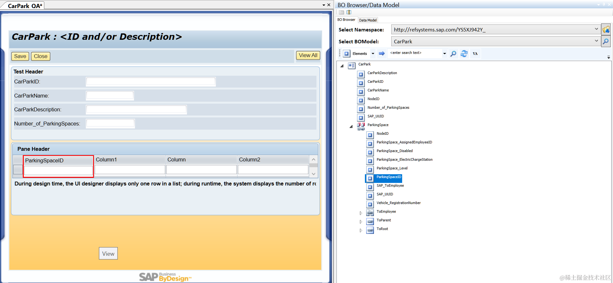Click the ToParent association icon

[x=370, y=221]
